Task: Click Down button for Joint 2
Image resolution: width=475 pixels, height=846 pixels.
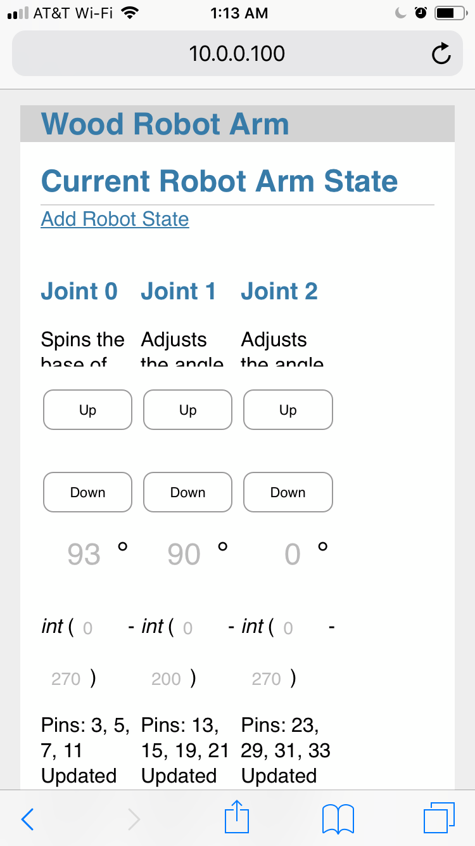Action: pyautogui.click(x=288, y=492)
